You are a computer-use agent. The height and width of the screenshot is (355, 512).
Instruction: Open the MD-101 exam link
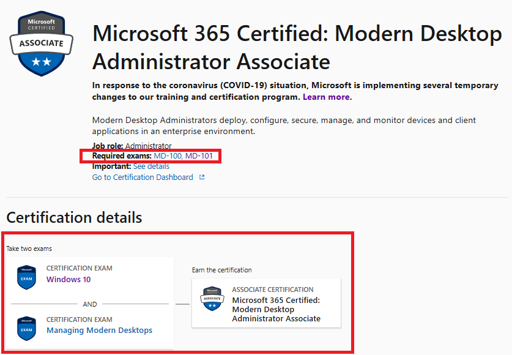[199, 156]
